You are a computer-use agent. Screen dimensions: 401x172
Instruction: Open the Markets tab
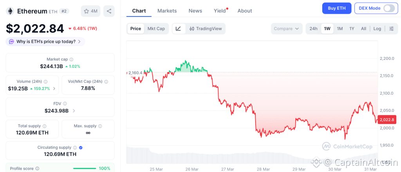pyautogui.click(x=167, y=11)
